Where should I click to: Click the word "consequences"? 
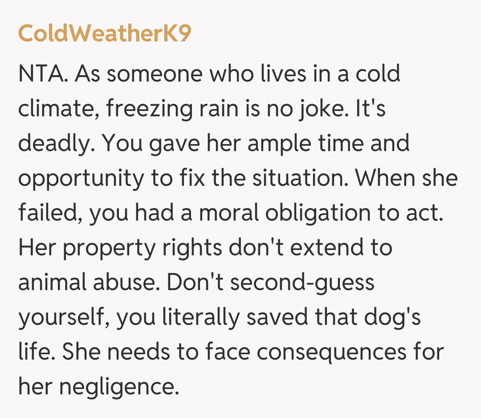(x=331, y=352)
